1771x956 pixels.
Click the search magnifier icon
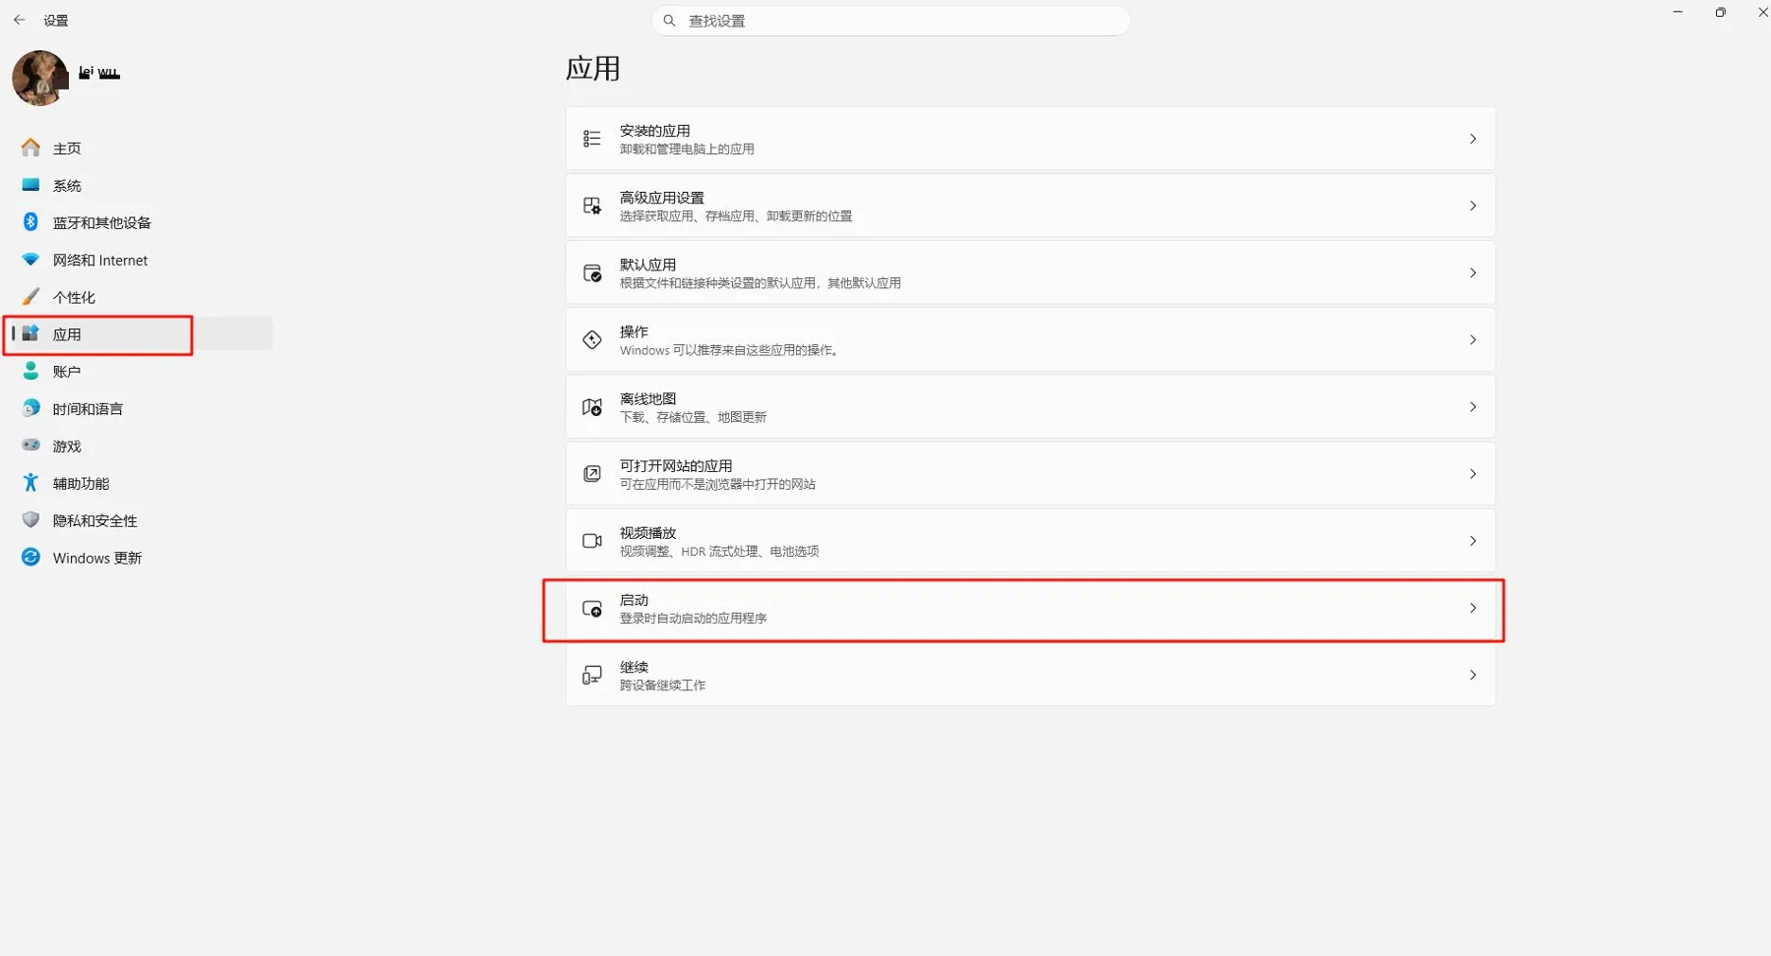pyautogui.click(x=669, y=21)
